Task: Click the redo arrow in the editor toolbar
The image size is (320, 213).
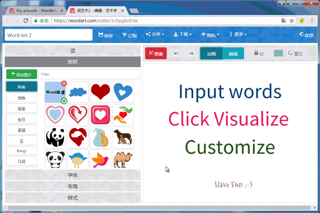Action: pyautogui.click(x=191, y=54)
